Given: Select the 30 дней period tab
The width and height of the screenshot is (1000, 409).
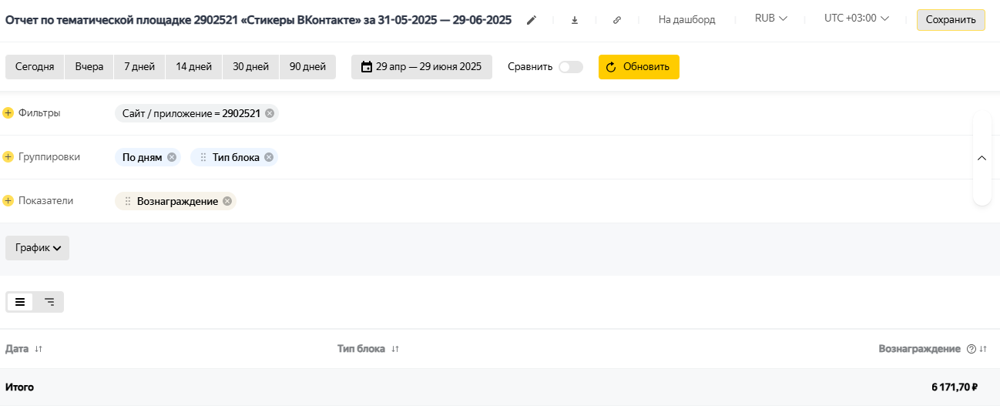Looking at the screenshot, I should (x=251, y=67).
